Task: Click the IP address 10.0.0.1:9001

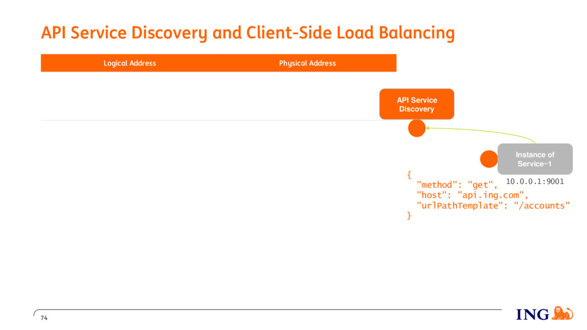Action: (x=535, y=182)
